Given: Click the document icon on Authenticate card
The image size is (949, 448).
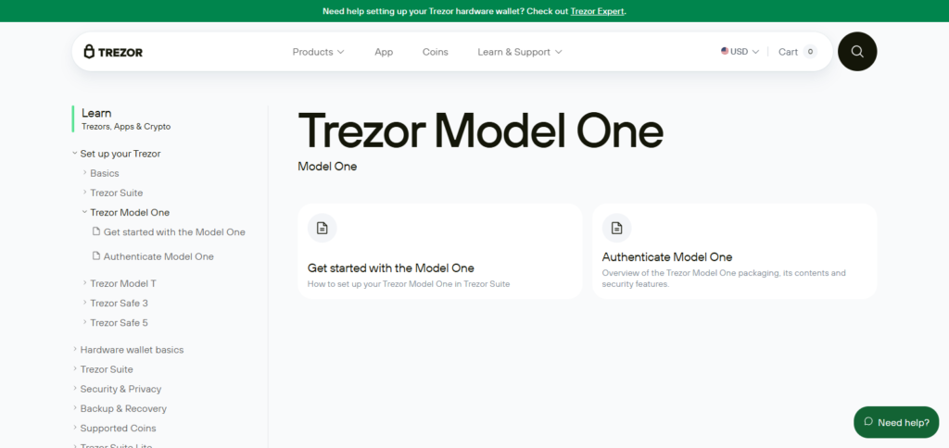Looking at the screenshot, I should click(616, 228).
